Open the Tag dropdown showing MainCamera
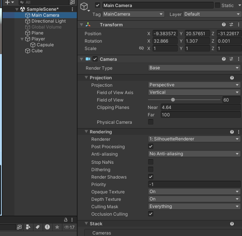The width and height of the screenshot is (242, 236). [x=133, y=14]
